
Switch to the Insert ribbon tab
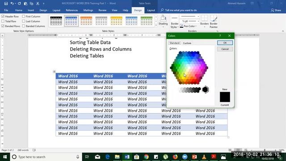click(x=31, y=10)
